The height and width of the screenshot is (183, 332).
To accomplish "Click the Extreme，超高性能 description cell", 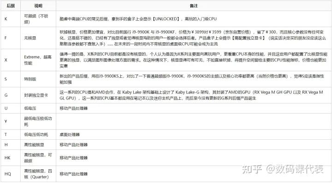I will click(38, 60).
